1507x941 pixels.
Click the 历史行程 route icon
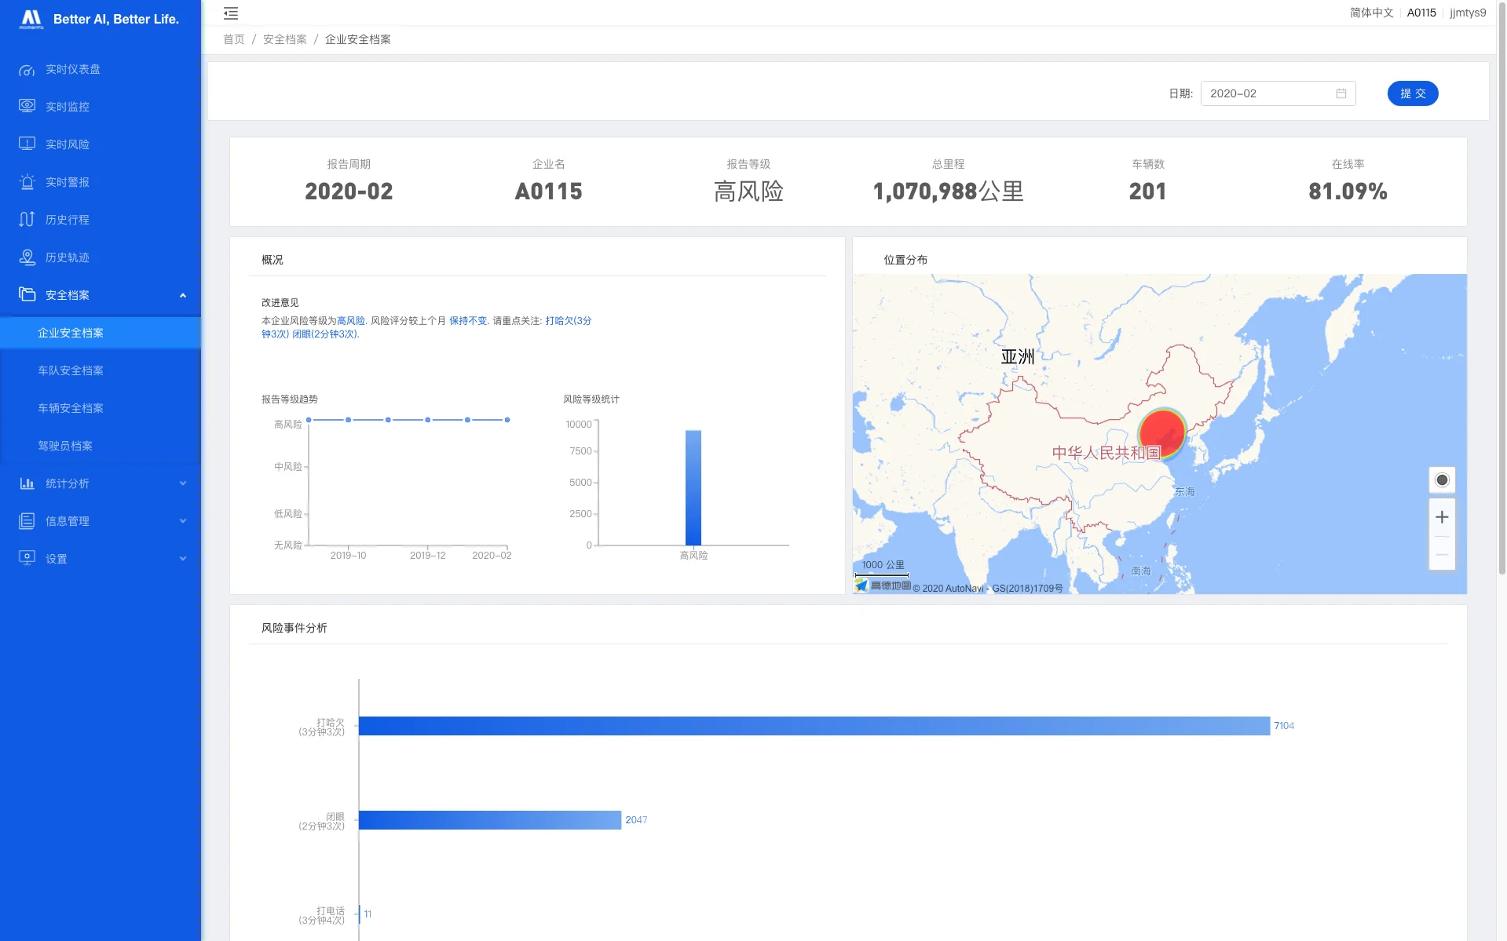27,219
